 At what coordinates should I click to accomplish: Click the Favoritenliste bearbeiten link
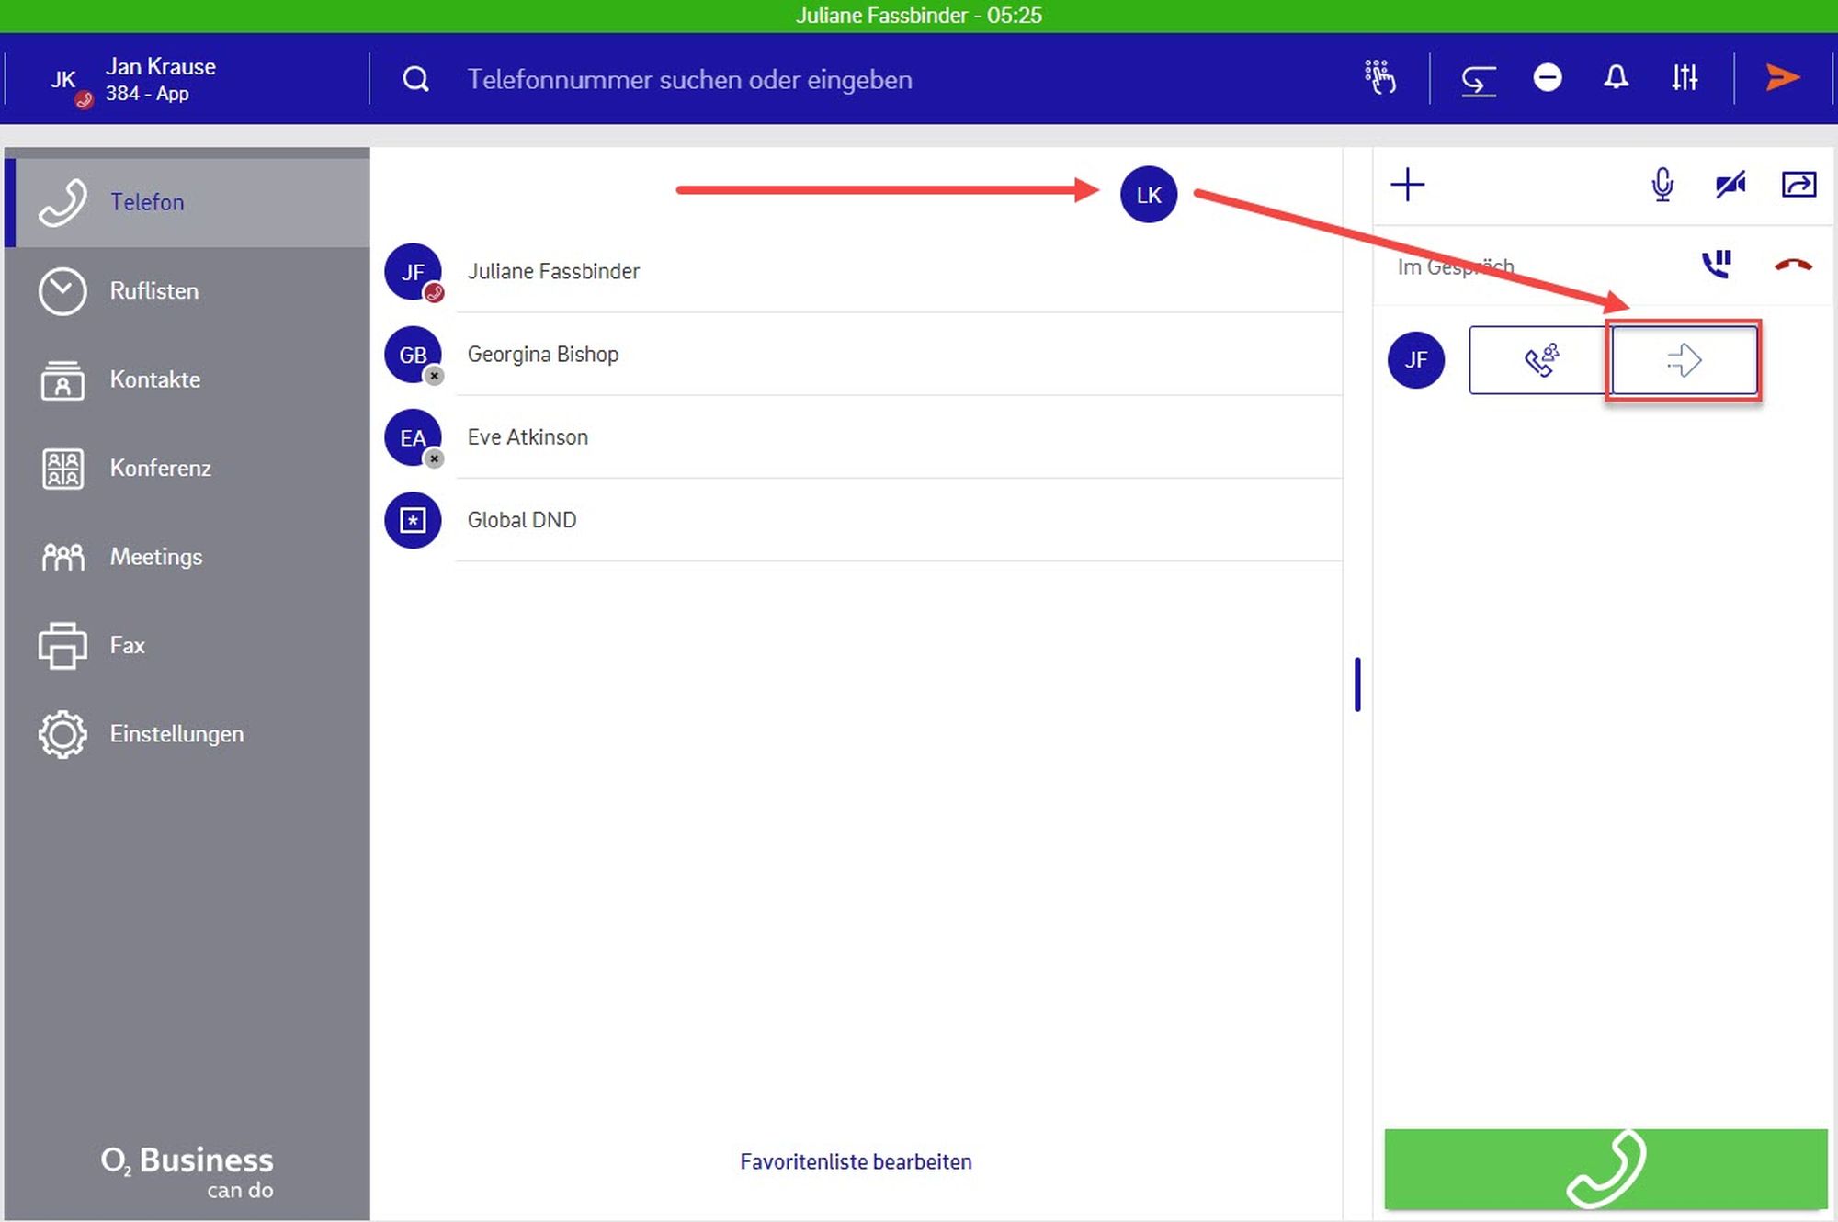point(855,1162)
